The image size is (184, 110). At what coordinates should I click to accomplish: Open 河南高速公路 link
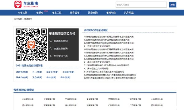pyautogui.click(x=49, y=105)
